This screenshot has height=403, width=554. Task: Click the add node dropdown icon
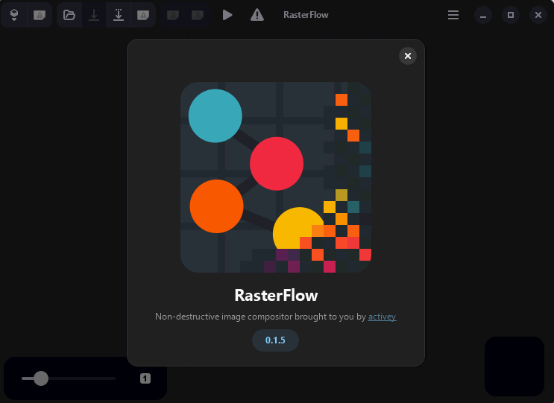tap(14, 15)
